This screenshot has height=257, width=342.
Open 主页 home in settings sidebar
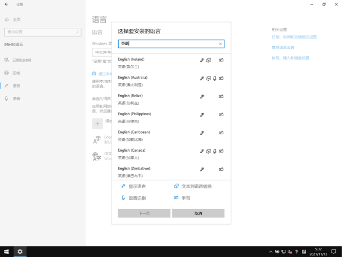pyautogui.click(x=16, y=20)
